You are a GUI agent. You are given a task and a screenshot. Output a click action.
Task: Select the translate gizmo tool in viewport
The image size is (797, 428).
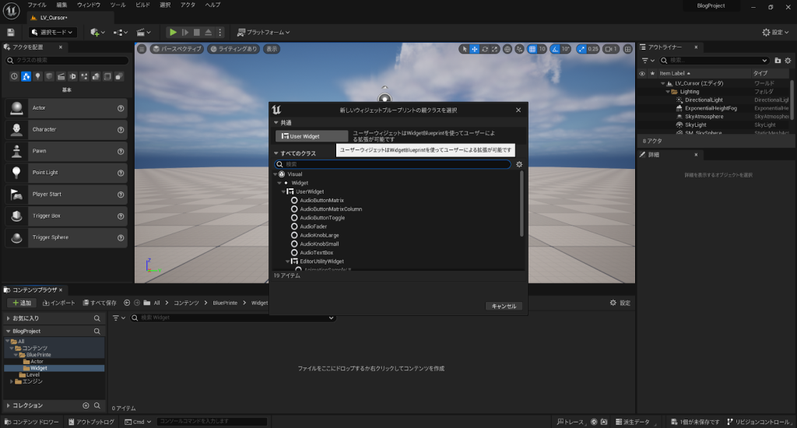(x=474, y=49)
